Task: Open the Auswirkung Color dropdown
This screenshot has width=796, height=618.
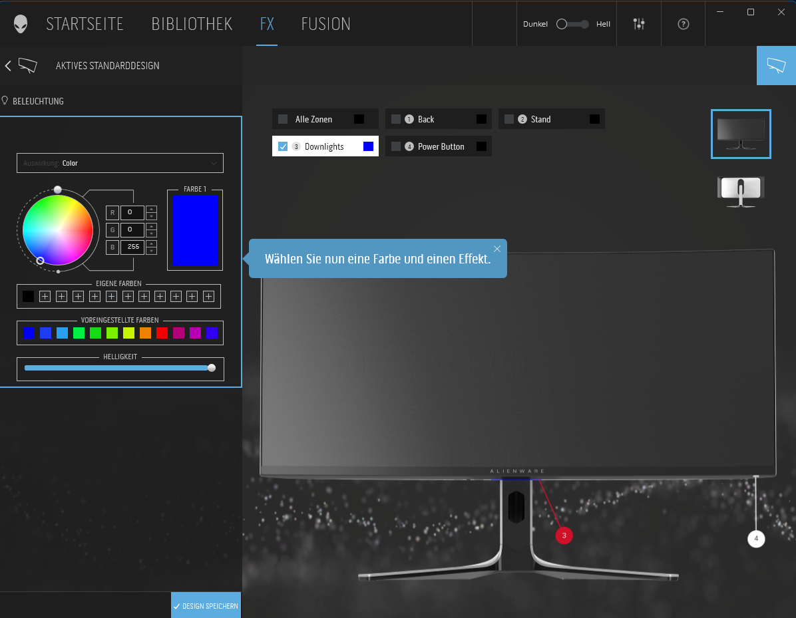Action: (x=120, y=163)
